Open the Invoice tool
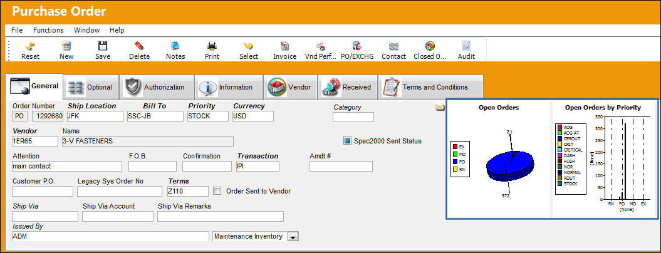 (x=284, y=46)
